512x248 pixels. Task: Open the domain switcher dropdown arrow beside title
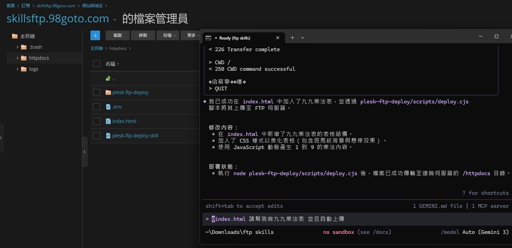[x=115, y=20]
